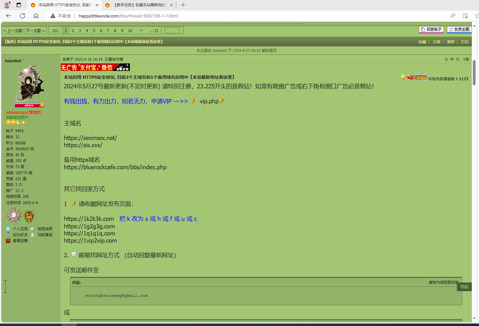Go to thread page 10
479x326 pixels.
click(x=130, y=30)
